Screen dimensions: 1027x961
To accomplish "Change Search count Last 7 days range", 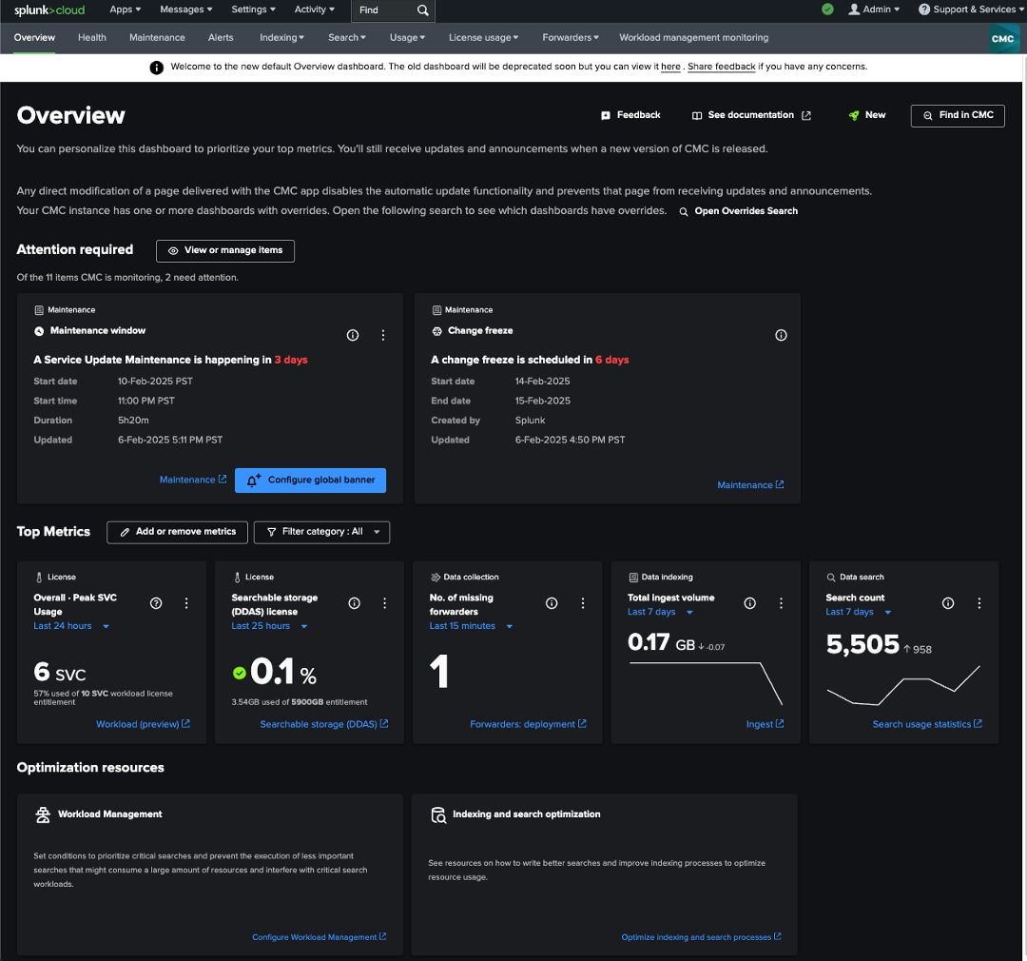I will 858,612.
